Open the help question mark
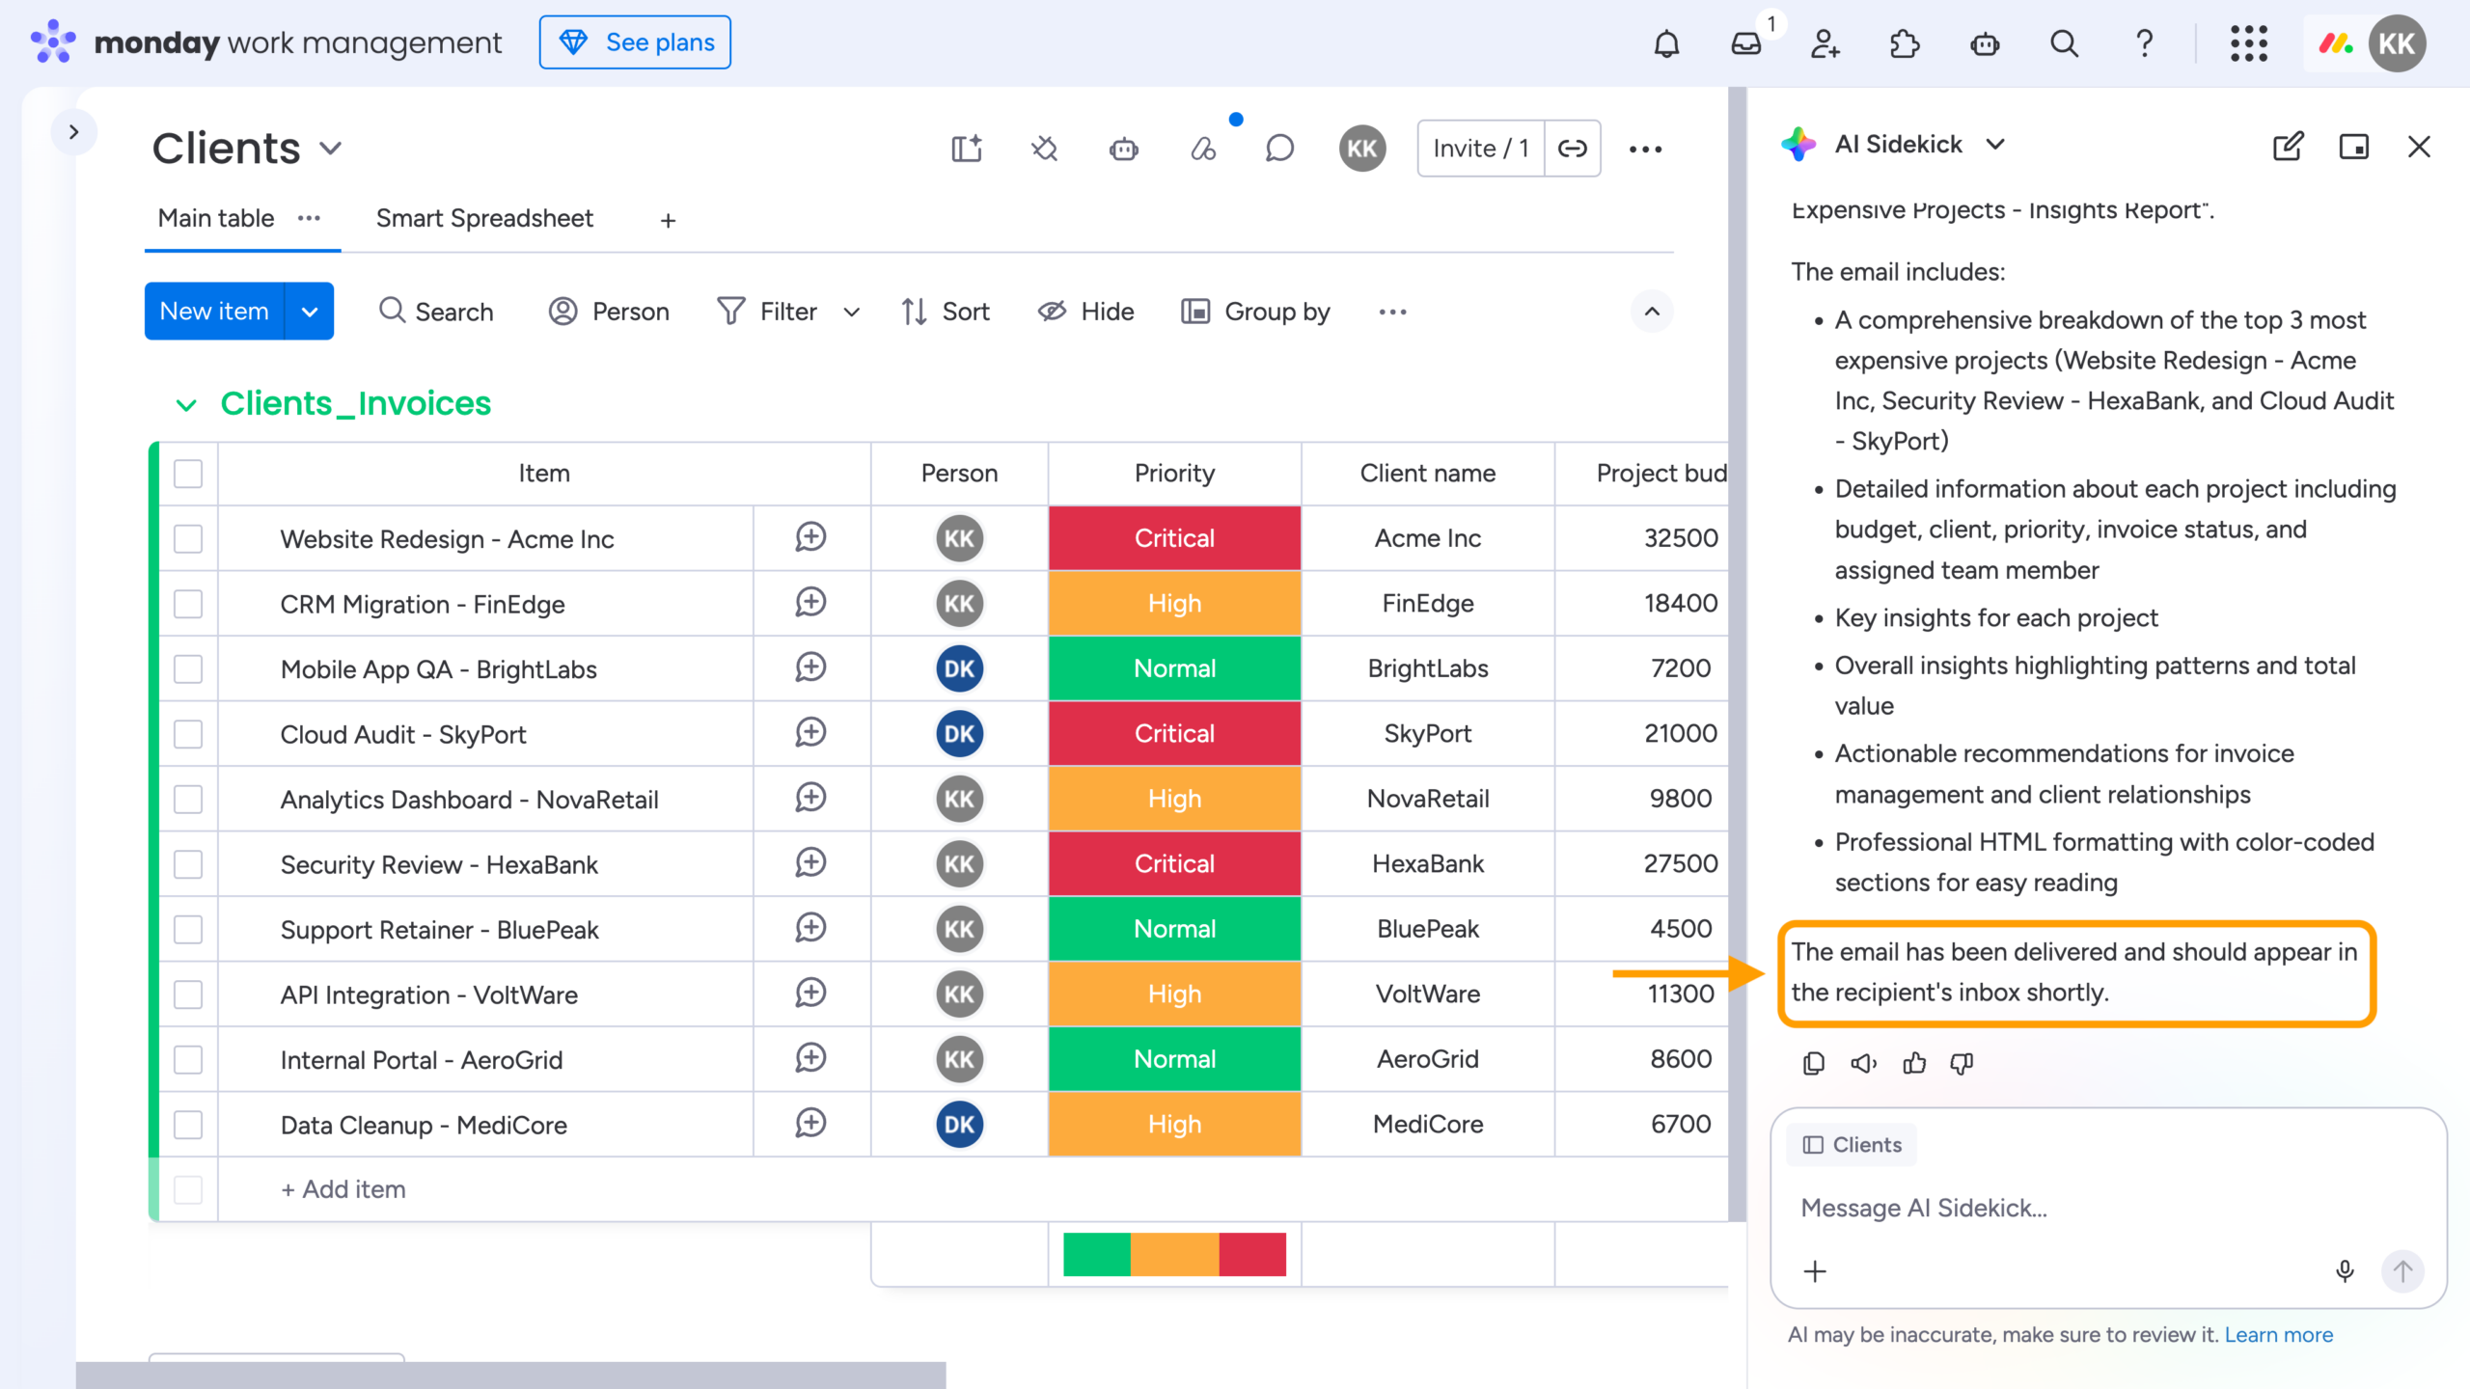The height and width of the screenshot is (1389, 2470). point(2144,43)
